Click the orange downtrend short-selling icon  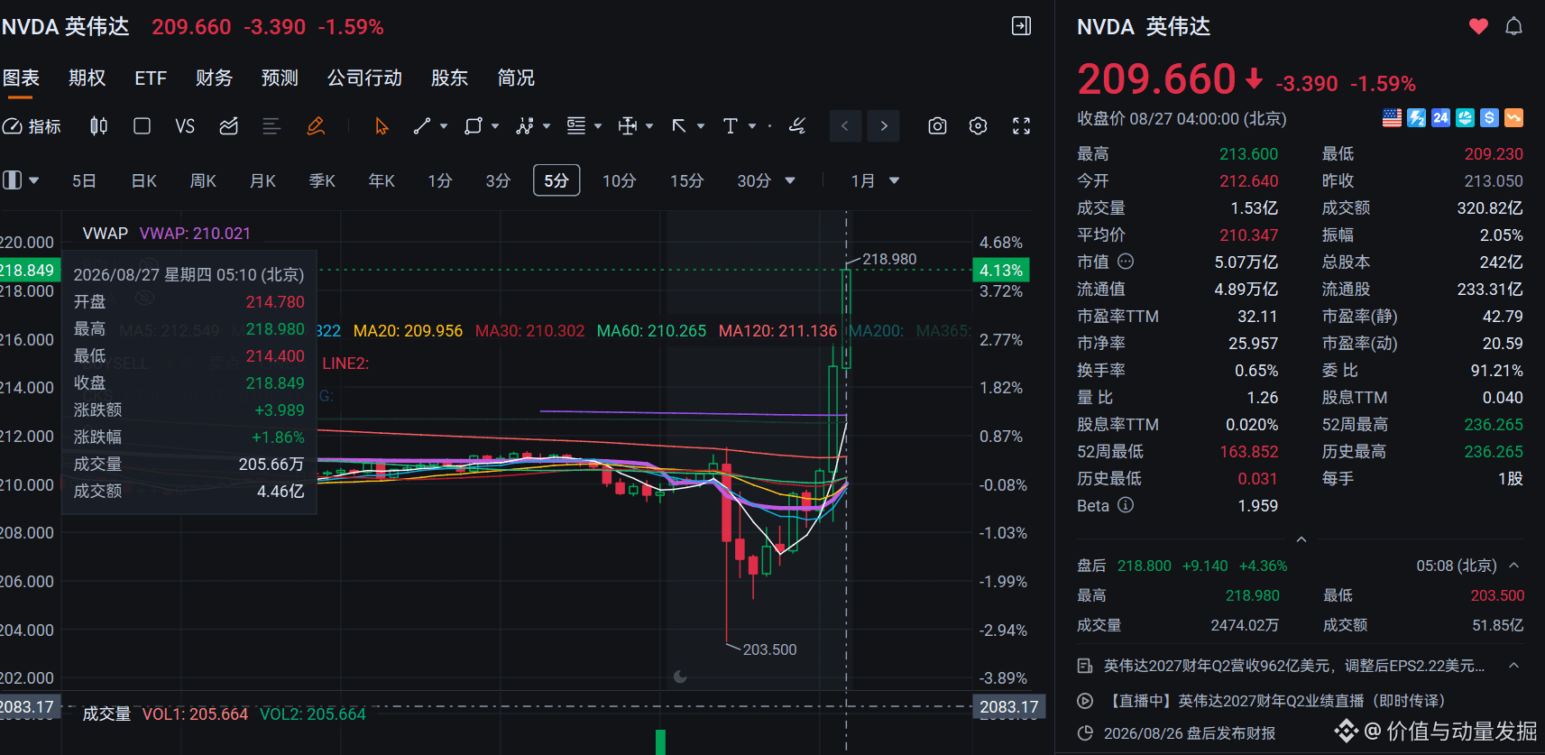coord(1514,118)
